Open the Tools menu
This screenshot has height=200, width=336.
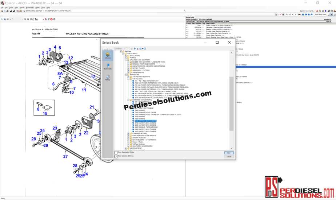[43, 8]
